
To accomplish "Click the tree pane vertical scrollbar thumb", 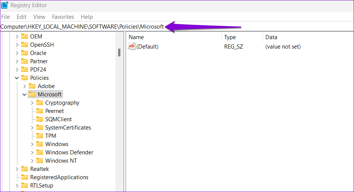I will (119, 52).
